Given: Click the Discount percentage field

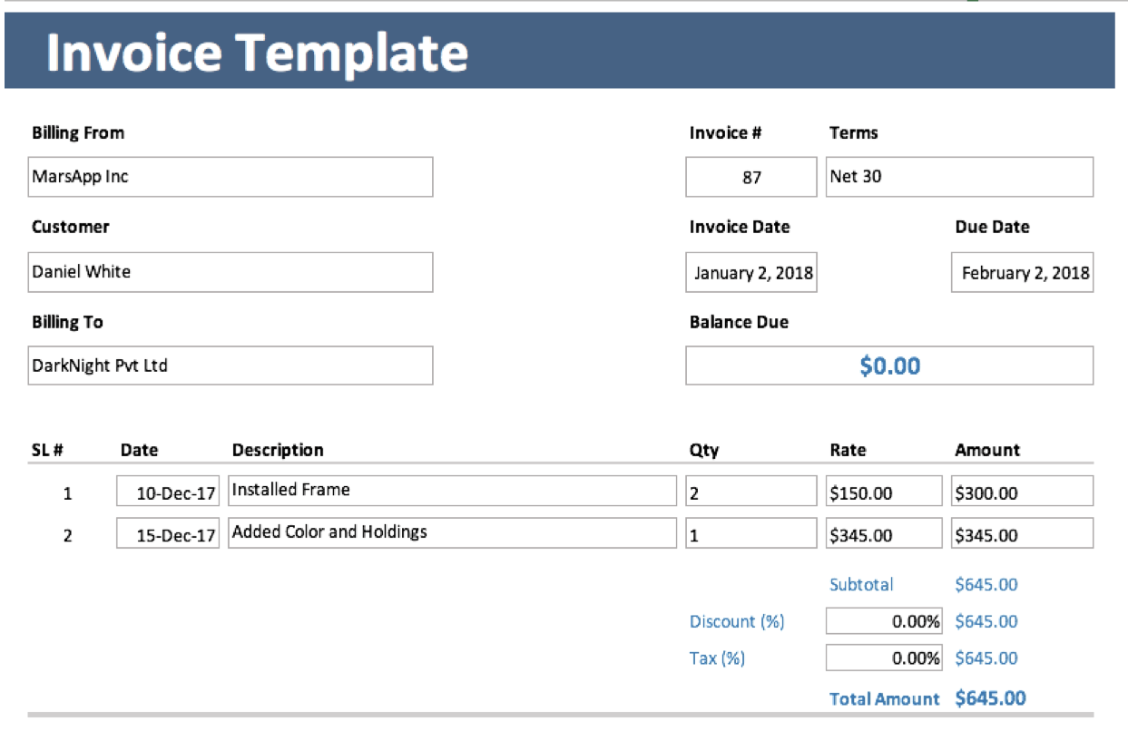Looking at the screenshot, I should coord(882,621).
